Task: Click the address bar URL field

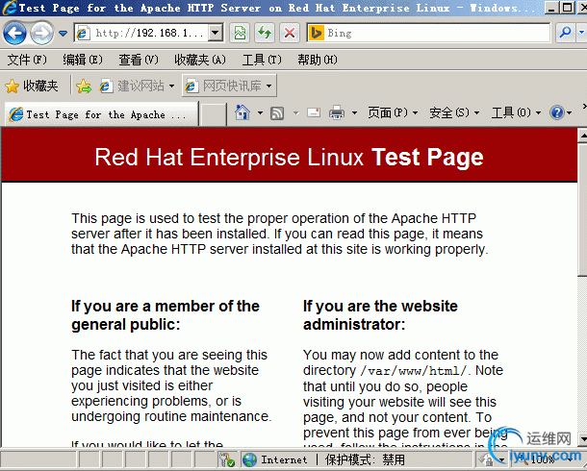Action: coord(149,34)
